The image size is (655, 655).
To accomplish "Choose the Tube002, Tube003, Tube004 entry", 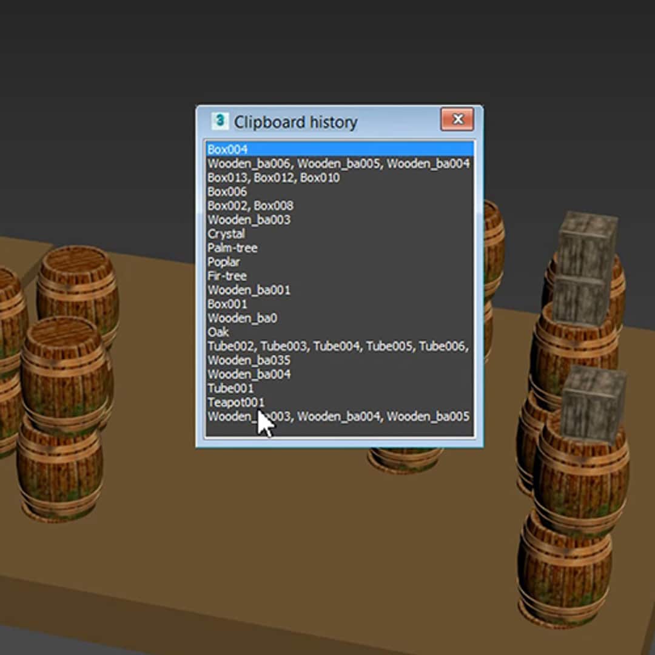I will pos(340,346).
